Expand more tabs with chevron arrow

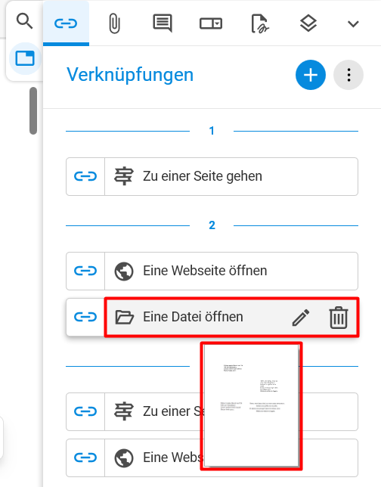pos(353,23)
